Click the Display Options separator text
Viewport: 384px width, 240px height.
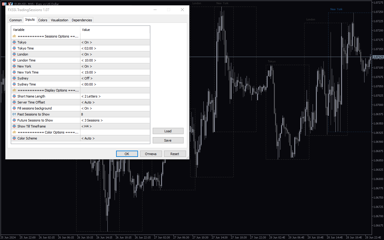pyautogui.click(x=48, y=90)
